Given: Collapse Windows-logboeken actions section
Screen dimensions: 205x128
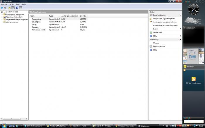Looking at the screenshot, I should pyautogui.click(x=180, y=15).
